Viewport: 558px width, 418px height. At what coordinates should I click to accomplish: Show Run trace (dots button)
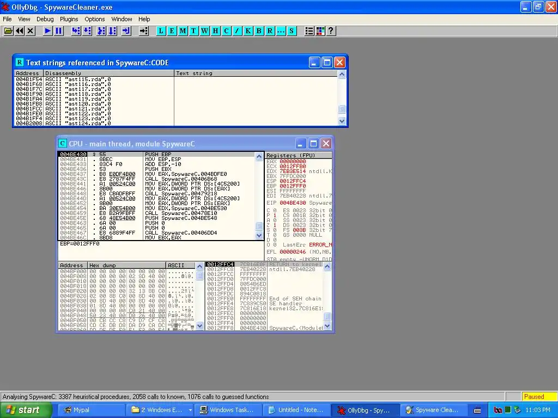[281, 31]
